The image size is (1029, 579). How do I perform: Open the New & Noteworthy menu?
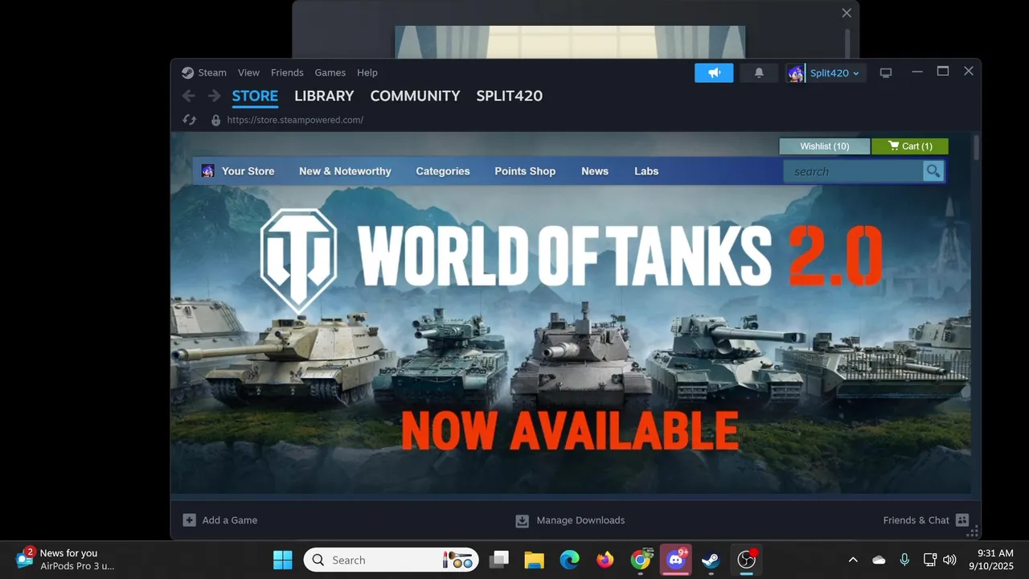coord(345,171)
